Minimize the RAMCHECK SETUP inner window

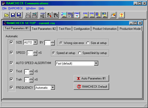point(131,23)
